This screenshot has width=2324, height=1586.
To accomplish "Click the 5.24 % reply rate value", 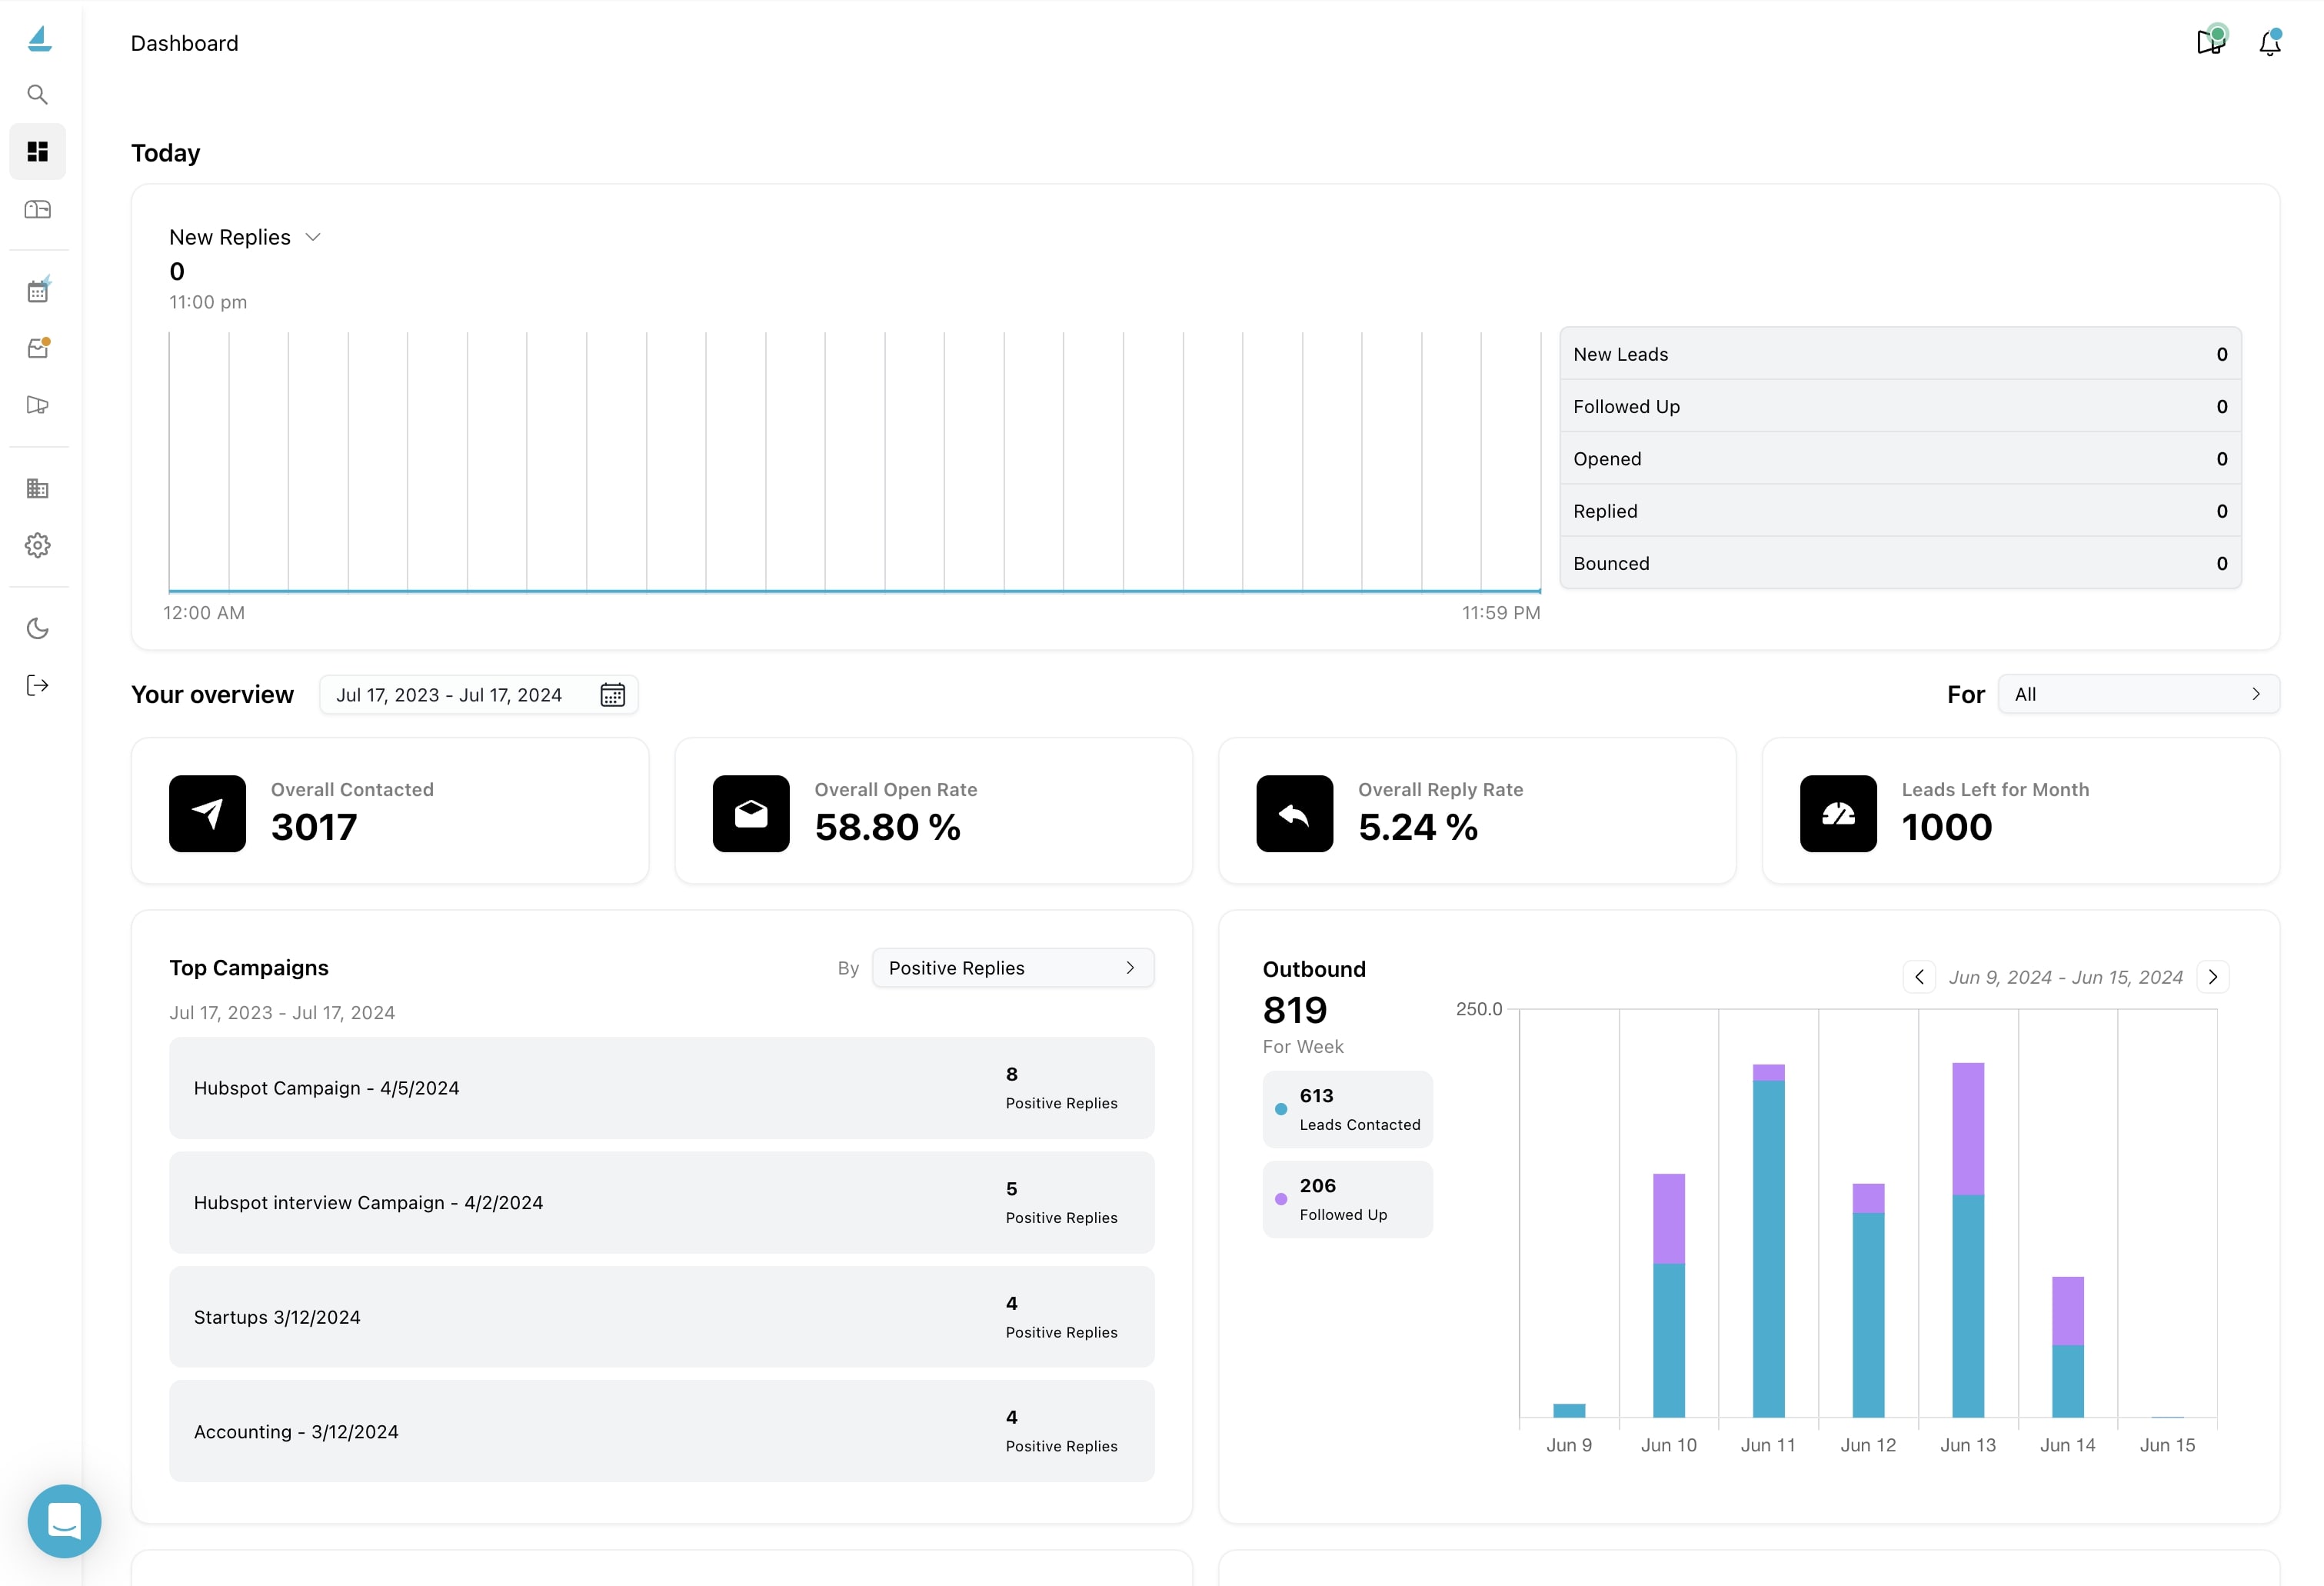I will (x=1418, y=828).
